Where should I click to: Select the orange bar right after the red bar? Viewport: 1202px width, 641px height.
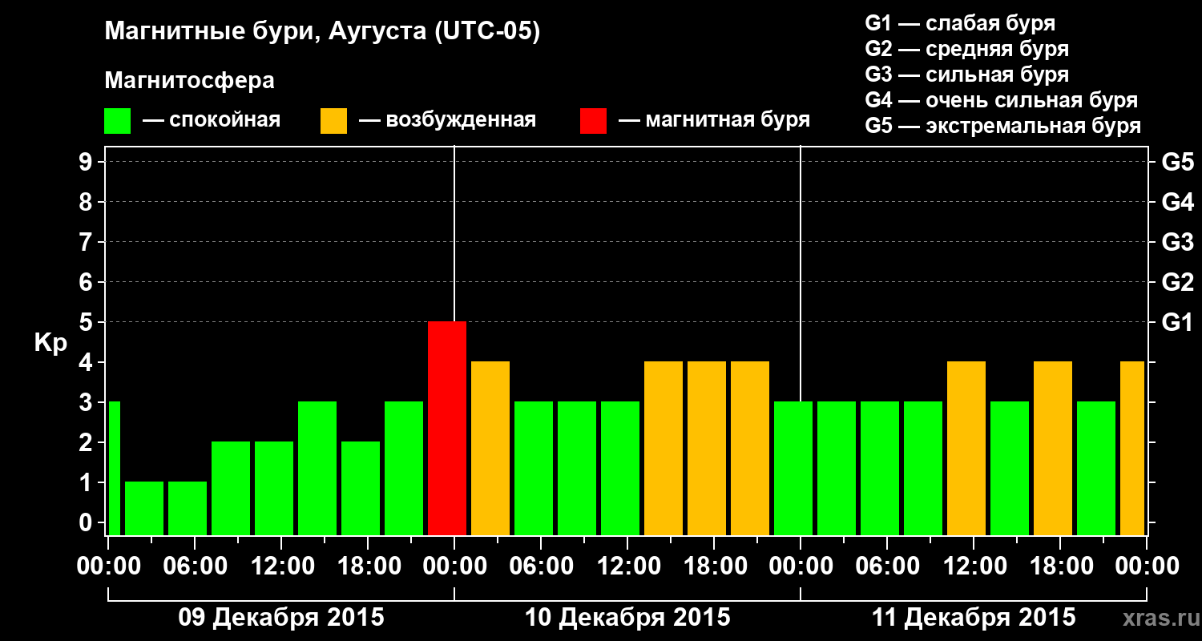tap(490, 448)
